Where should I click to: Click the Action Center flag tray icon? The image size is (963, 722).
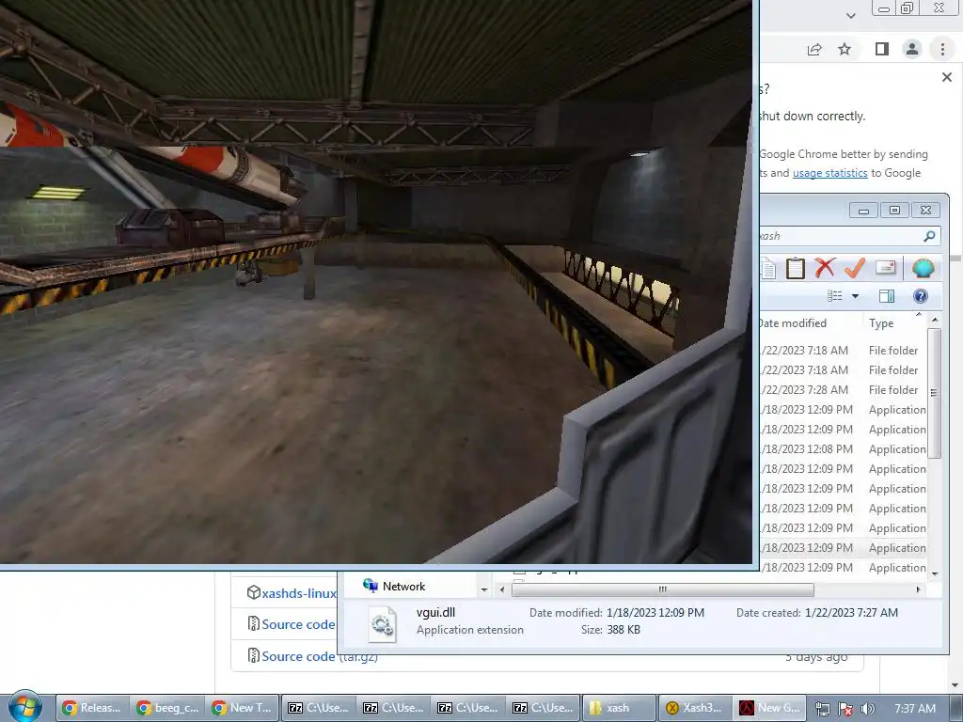(845, 709)
